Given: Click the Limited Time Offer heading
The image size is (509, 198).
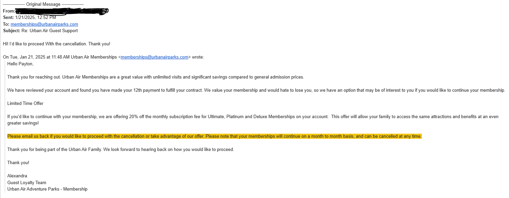Looking at the screenshot, I should (25, 103).
